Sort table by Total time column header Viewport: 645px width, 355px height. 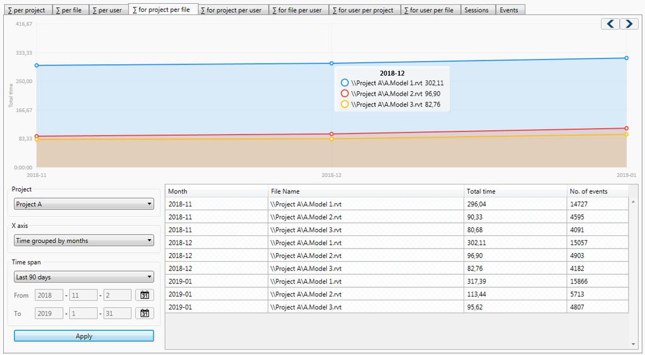coord(515,191)
